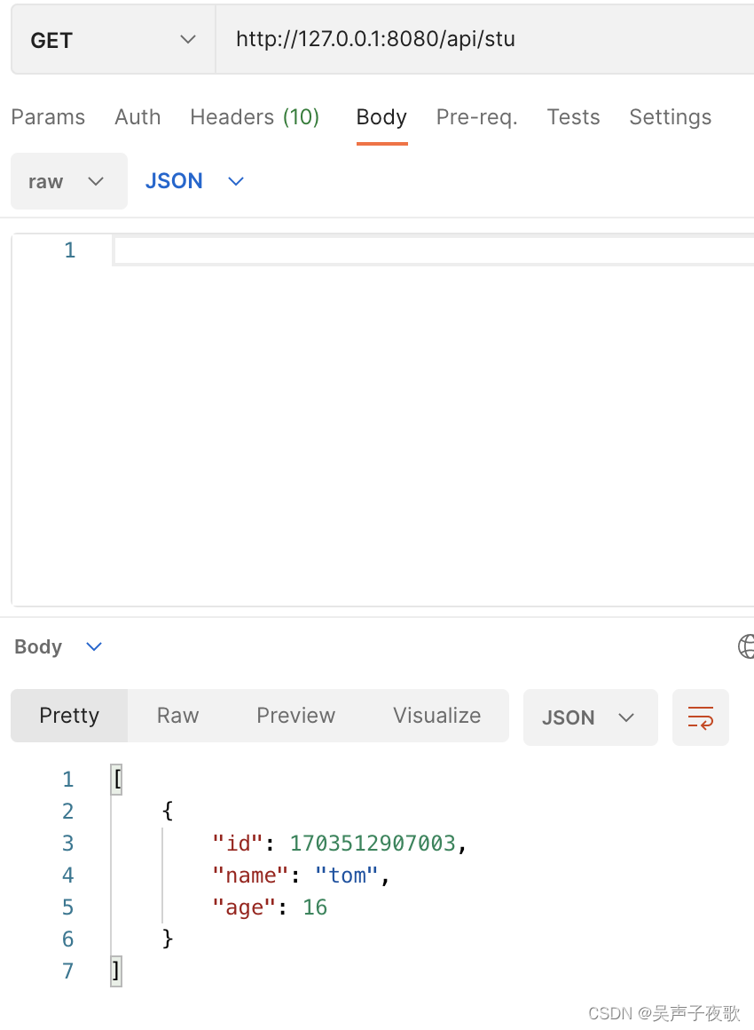Select the Raw response view
Screen dimensions: 754x1030
tap(177, 716)
